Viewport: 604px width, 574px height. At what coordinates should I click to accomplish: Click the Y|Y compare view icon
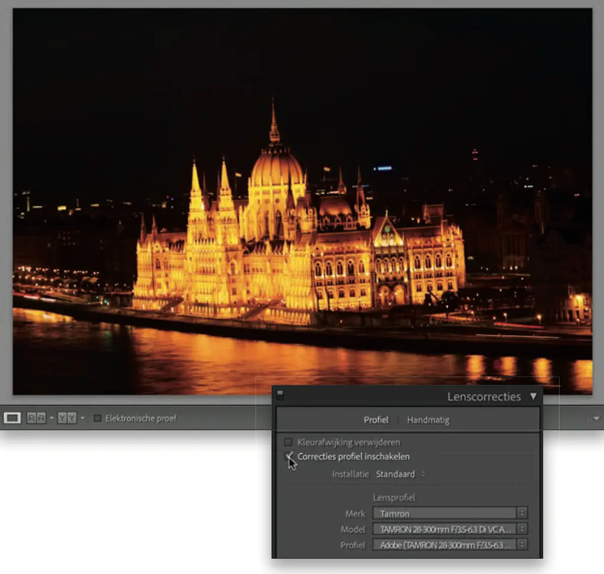pos(67,418)
